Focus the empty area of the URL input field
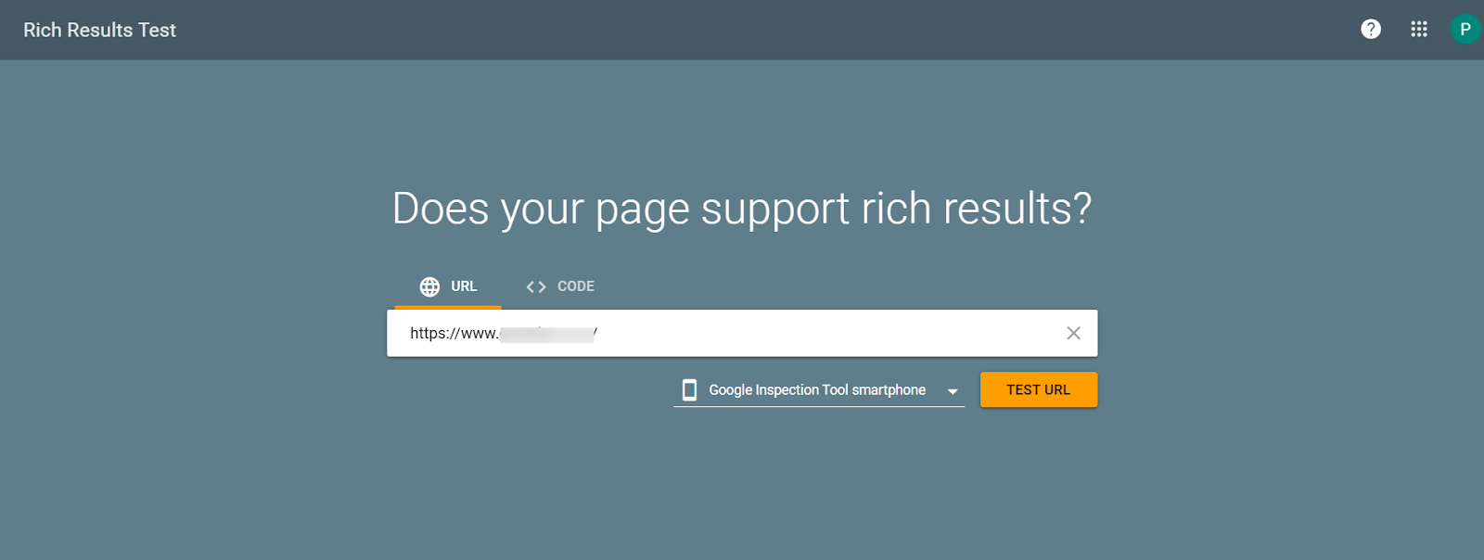The height and width of the screenshot is (560, 1484). (825, 333)
